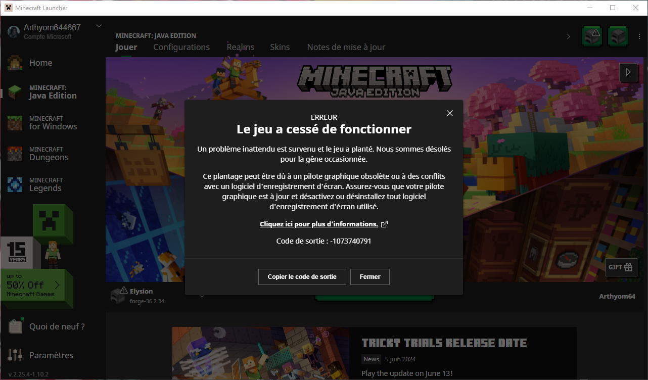
Task: Expand the quick-play chevron beside the furnace icons
Action: click(568, 36)
